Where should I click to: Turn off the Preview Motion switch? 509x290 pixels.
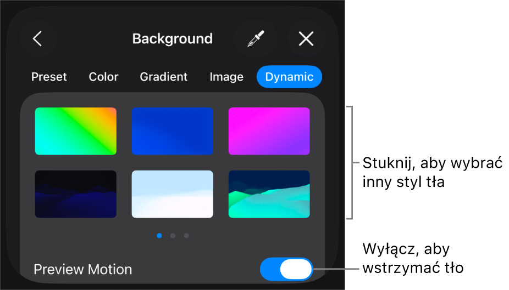(286, 269)
